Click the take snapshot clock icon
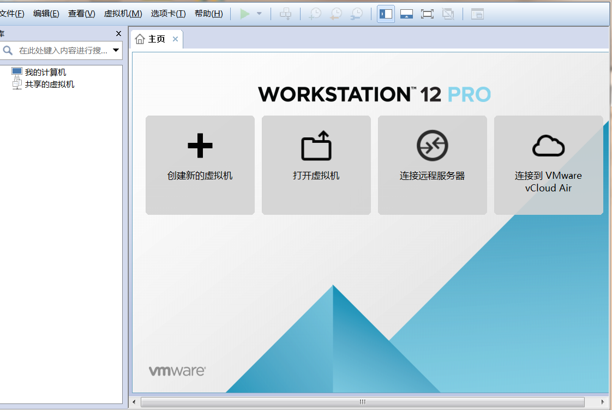The width and height of the screenshot is (612, 410). 315,14
